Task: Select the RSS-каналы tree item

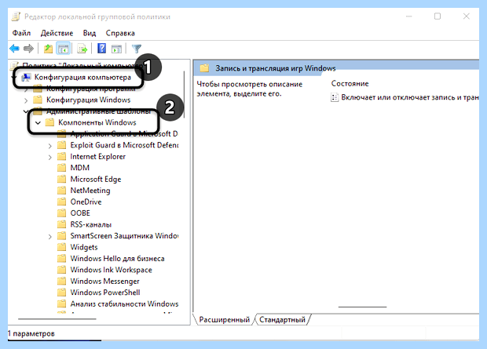Action: coord(90,224)
